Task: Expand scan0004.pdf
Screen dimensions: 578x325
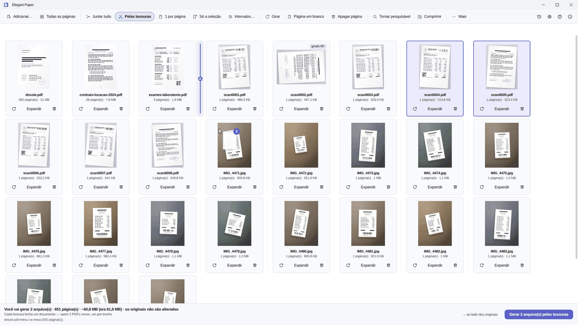Action: (x=435, y=109)
